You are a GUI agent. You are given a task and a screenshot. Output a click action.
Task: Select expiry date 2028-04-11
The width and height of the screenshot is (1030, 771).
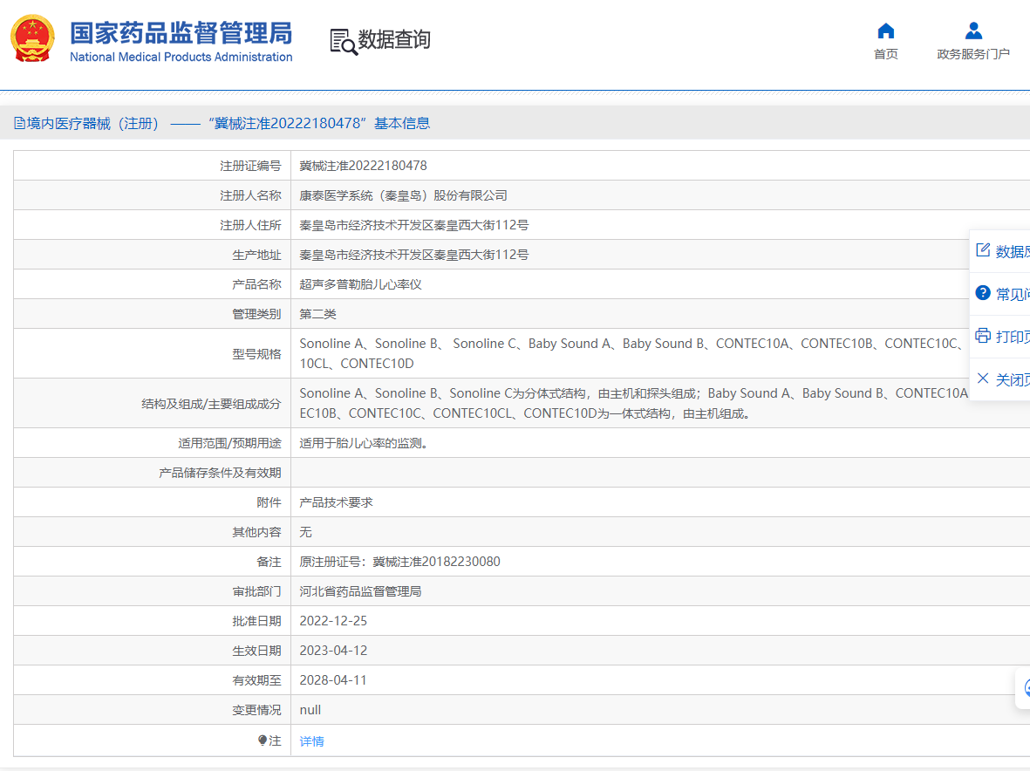point(333,679)
